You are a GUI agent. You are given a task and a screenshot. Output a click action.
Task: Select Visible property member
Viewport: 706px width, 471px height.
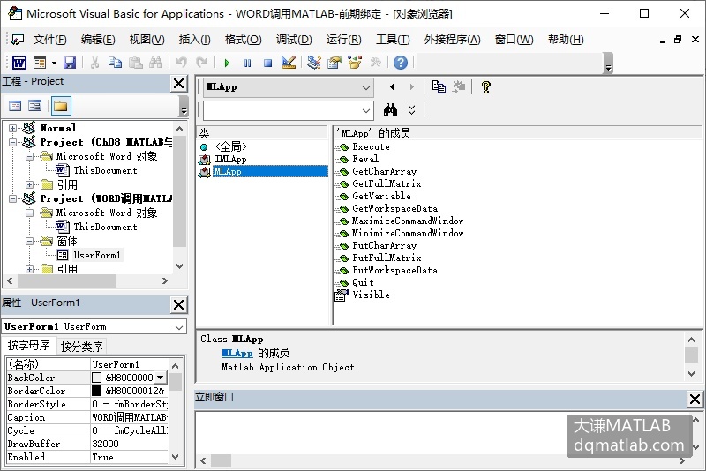pyautogui.click(x=371, y=295)
